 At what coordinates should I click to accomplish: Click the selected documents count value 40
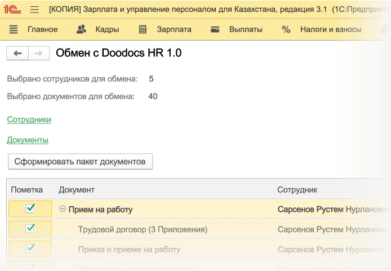(x=153, y=96)
